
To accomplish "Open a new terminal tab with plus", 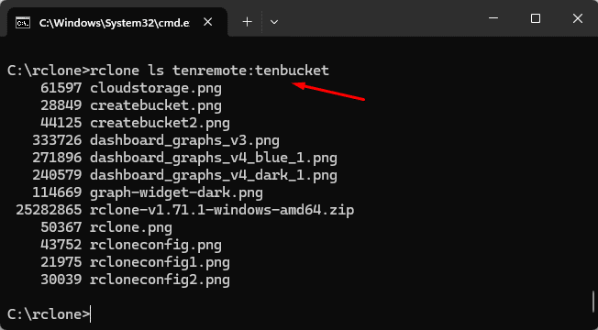I will (x=247, y=22).
